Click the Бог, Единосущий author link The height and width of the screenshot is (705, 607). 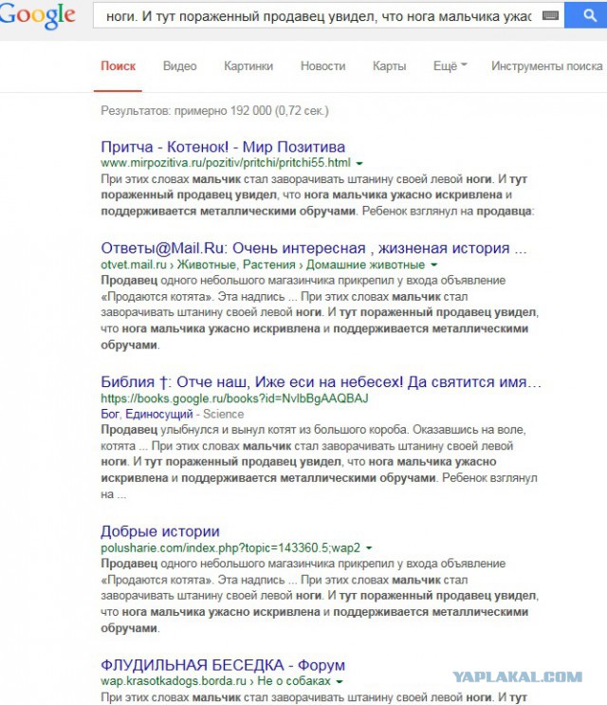[x=147, y=414]
